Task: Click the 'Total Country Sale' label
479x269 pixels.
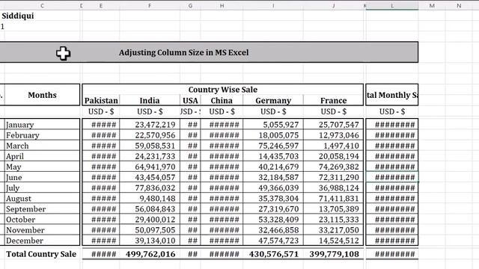Action: pyautogui.click(x=41, y=254)
